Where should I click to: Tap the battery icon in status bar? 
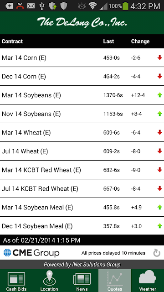click(126, 6)
